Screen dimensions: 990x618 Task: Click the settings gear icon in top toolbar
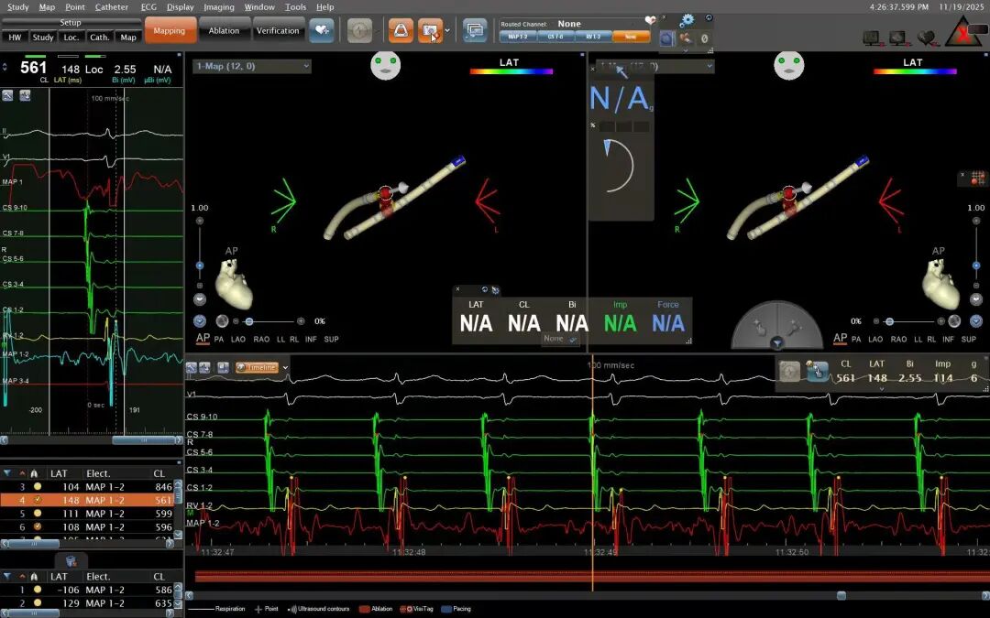click(687, 19)
